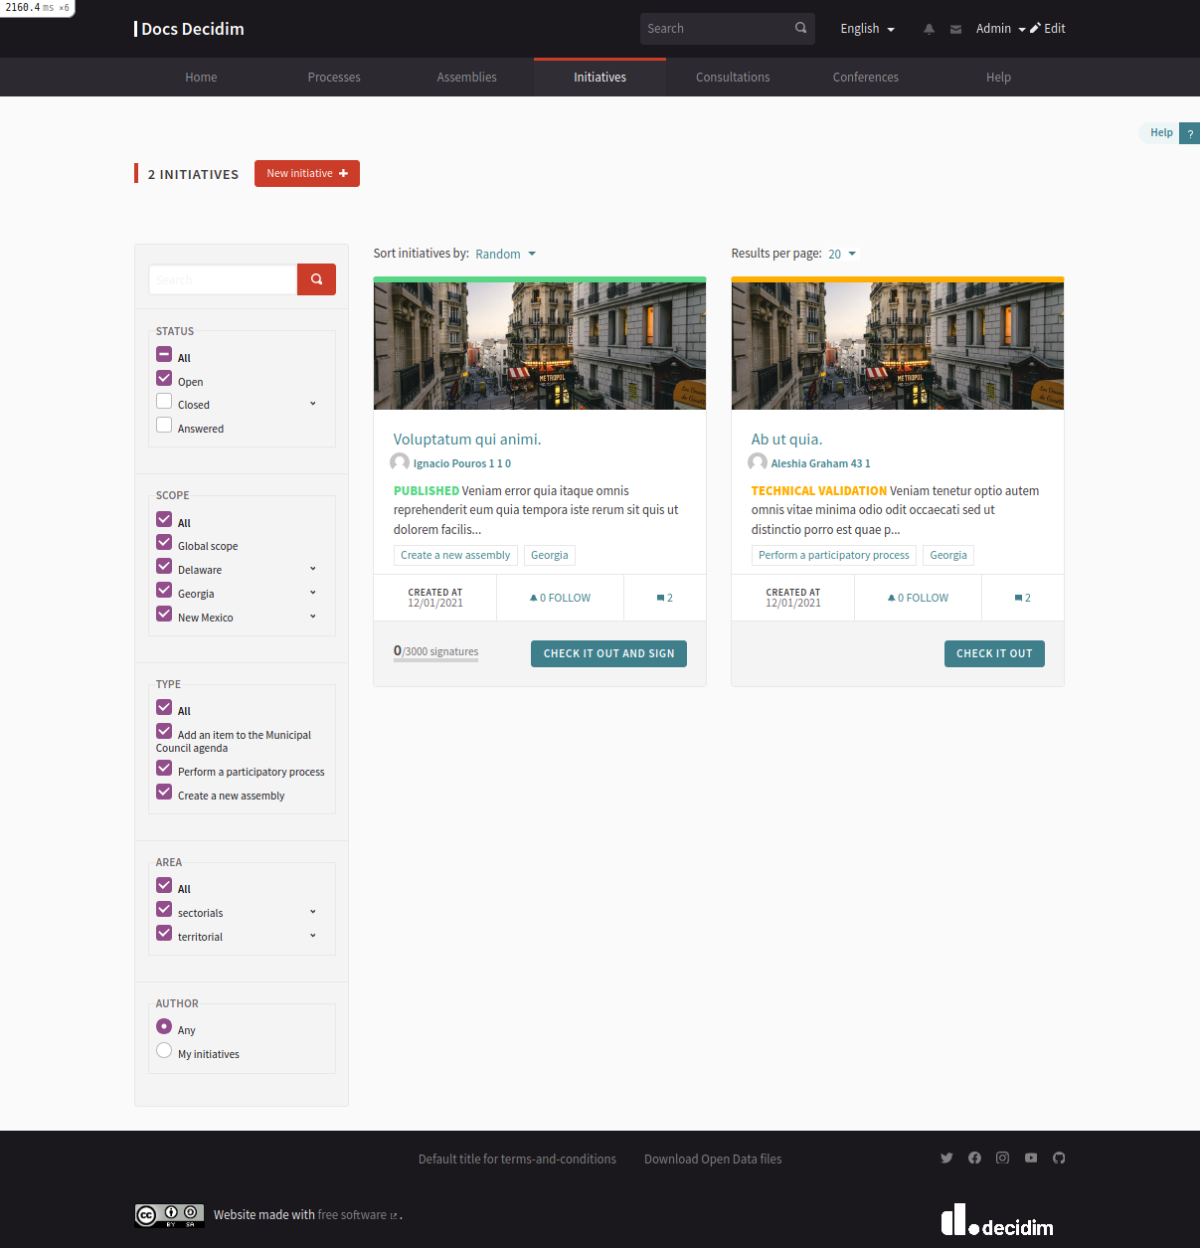Open the Facebook footer icon
This screenshot has width=1200, height=1248.
tap(974, 1158)
